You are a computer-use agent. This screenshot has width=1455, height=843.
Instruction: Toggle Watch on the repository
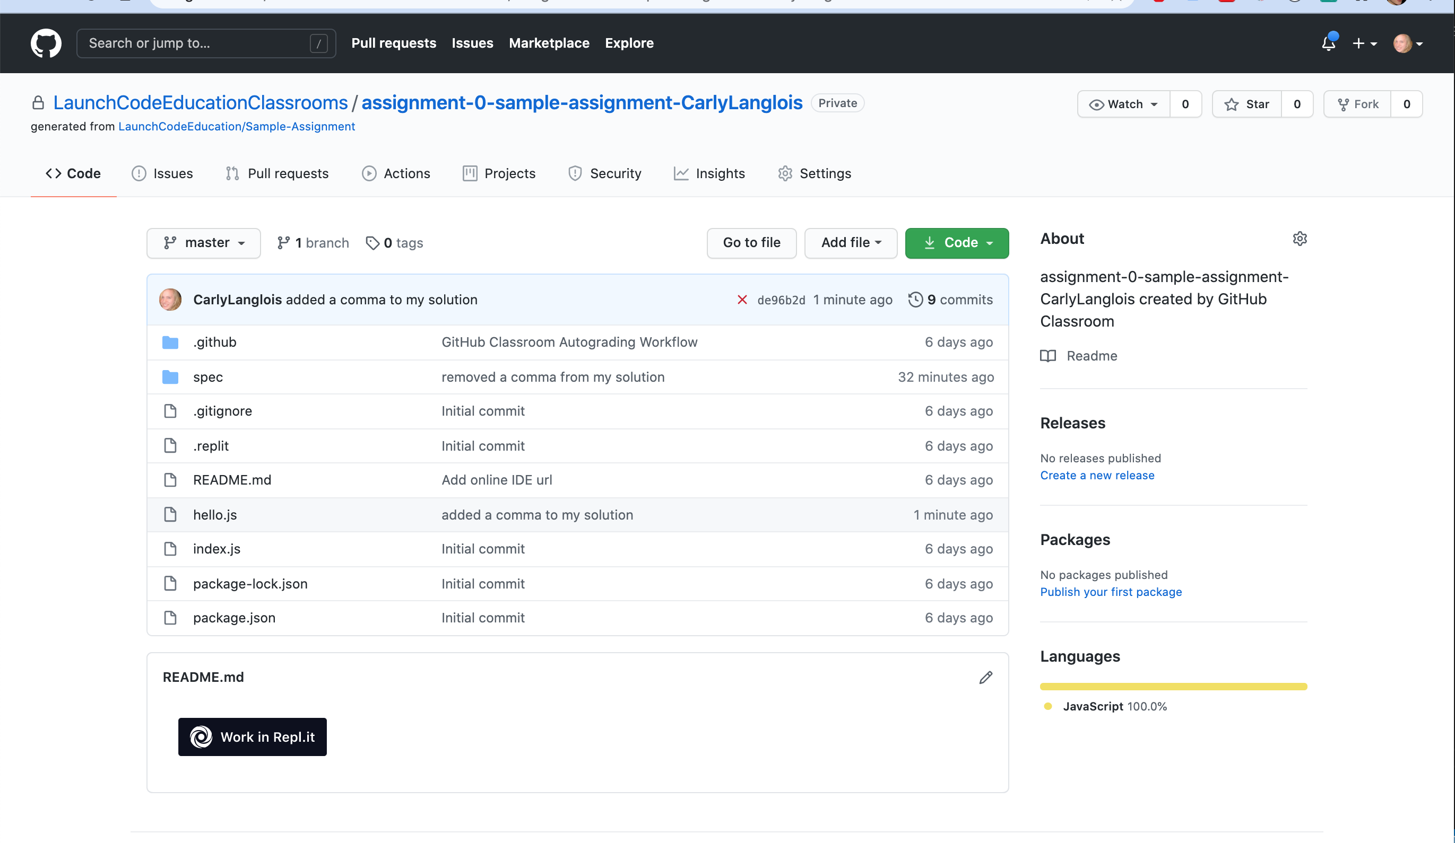click(x=1123, y=104)
